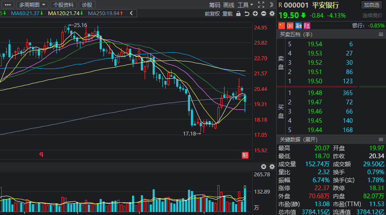Open the three-dots more menu

click(x=8, y=5)
